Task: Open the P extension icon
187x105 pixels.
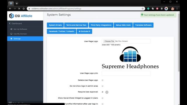Action: click(x=162, y=8)
